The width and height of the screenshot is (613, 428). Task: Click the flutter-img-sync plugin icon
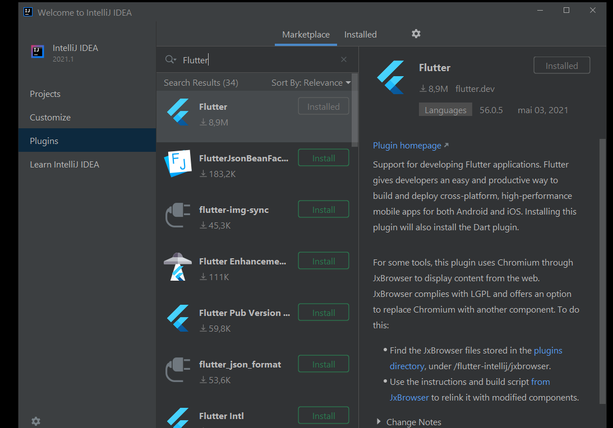(178, 215)
